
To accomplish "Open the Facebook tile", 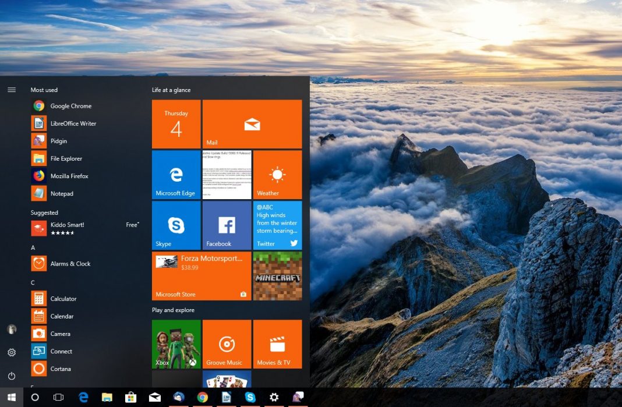I will (x=227, y=225).
